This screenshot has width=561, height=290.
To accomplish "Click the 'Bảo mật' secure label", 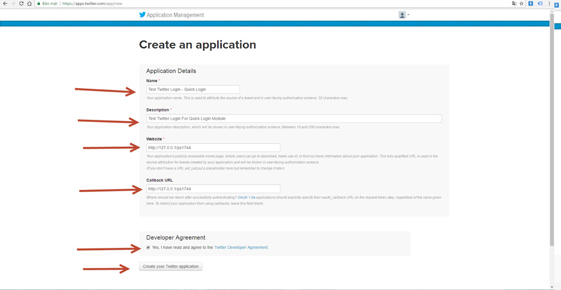I will click(50, 4).
